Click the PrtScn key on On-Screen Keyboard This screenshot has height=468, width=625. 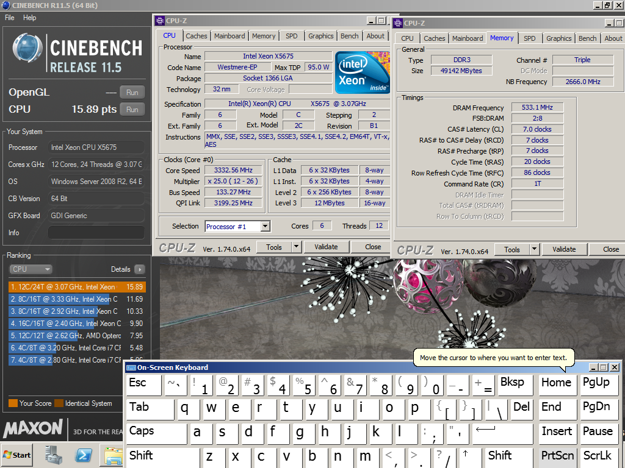tap(558, 458)
